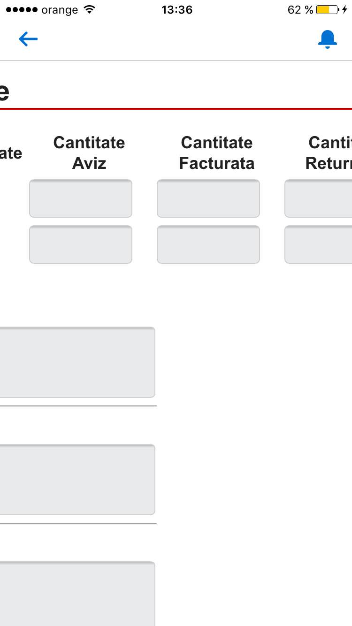This screenshot has height=626, width=352.
Task: Tap the 62 % battery percentage
Action: click(300, 10)
